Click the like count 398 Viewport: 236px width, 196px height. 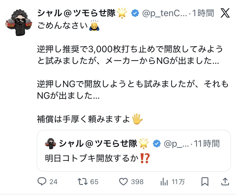pos(137,182)
